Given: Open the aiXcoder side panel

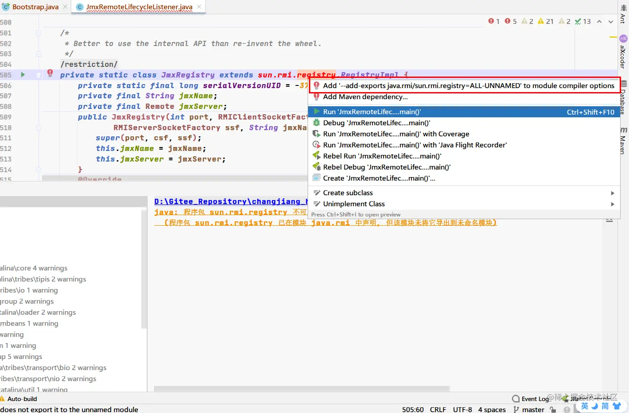Looking at the screenshot, I should pos(623,51).
